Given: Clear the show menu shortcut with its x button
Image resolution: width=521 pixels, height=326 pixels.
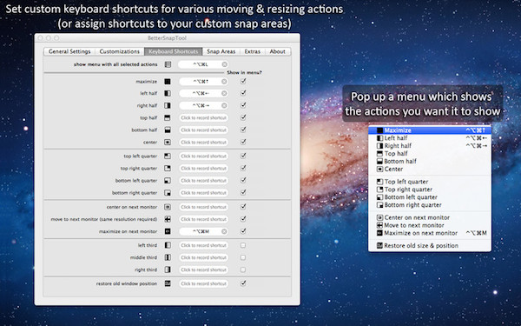Looking at the screenshot, I should point(225,64).
